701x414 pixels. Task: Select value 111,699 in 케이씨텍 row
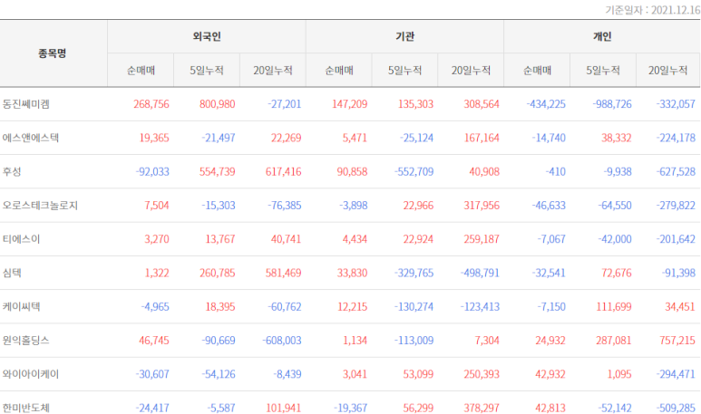click(614, 307)
